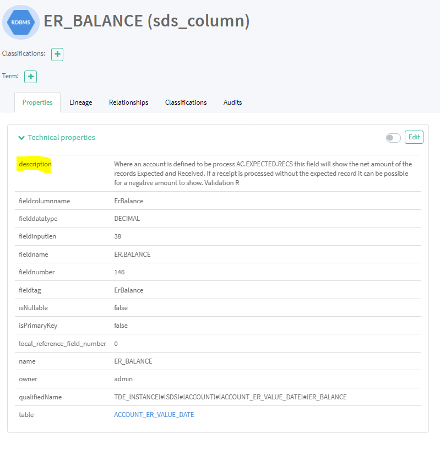Click the description text about AC.EXPECTED.RECS

[262, 173]
